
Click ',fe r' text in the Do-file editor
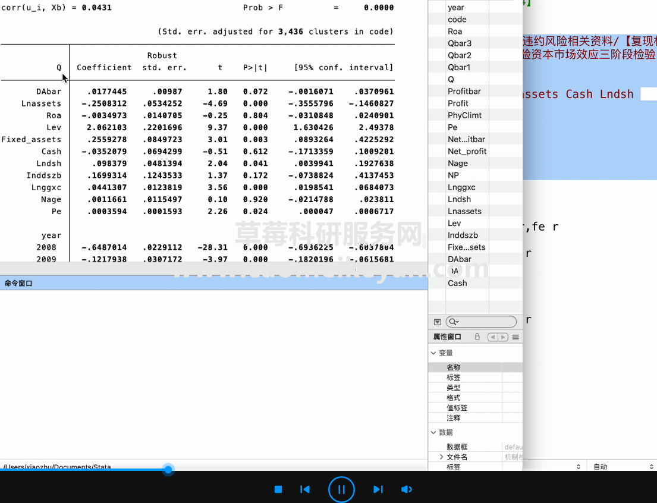point(541,227)
